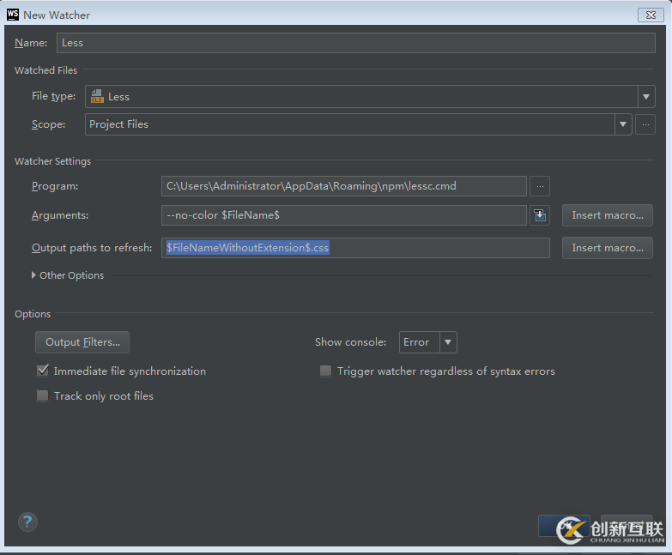672x555 pixels.
Task: Enable Track only root files checkbox
Action: click(x=43, y=395)
